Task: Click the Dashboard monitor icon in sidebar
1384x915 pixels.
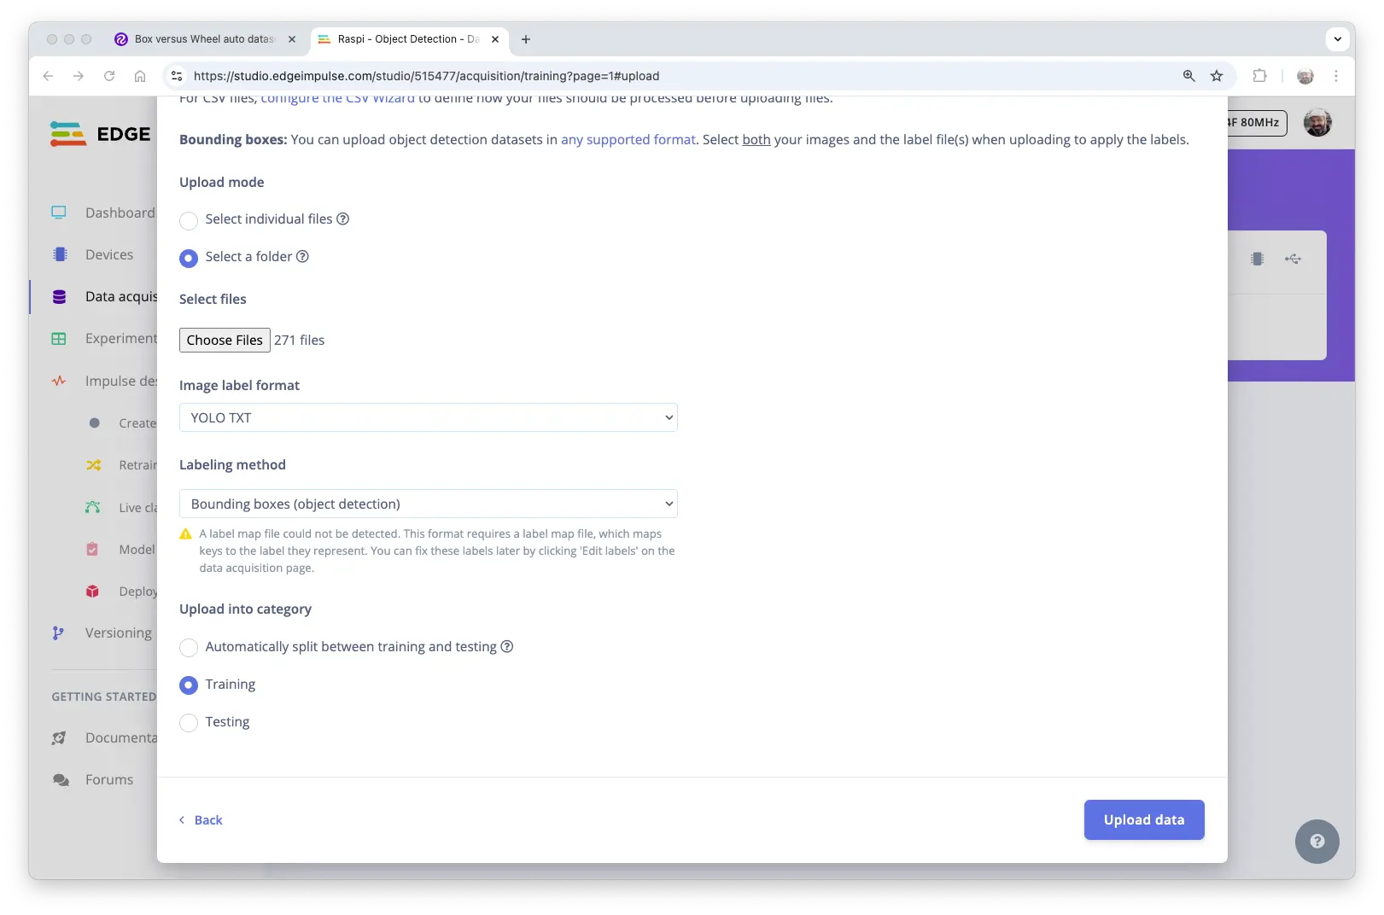Action: point(59,213)
